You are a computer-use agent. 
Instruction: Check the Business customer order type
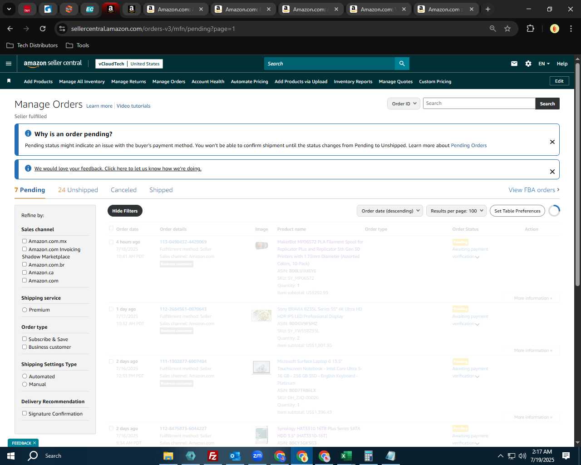coord(25,347)
